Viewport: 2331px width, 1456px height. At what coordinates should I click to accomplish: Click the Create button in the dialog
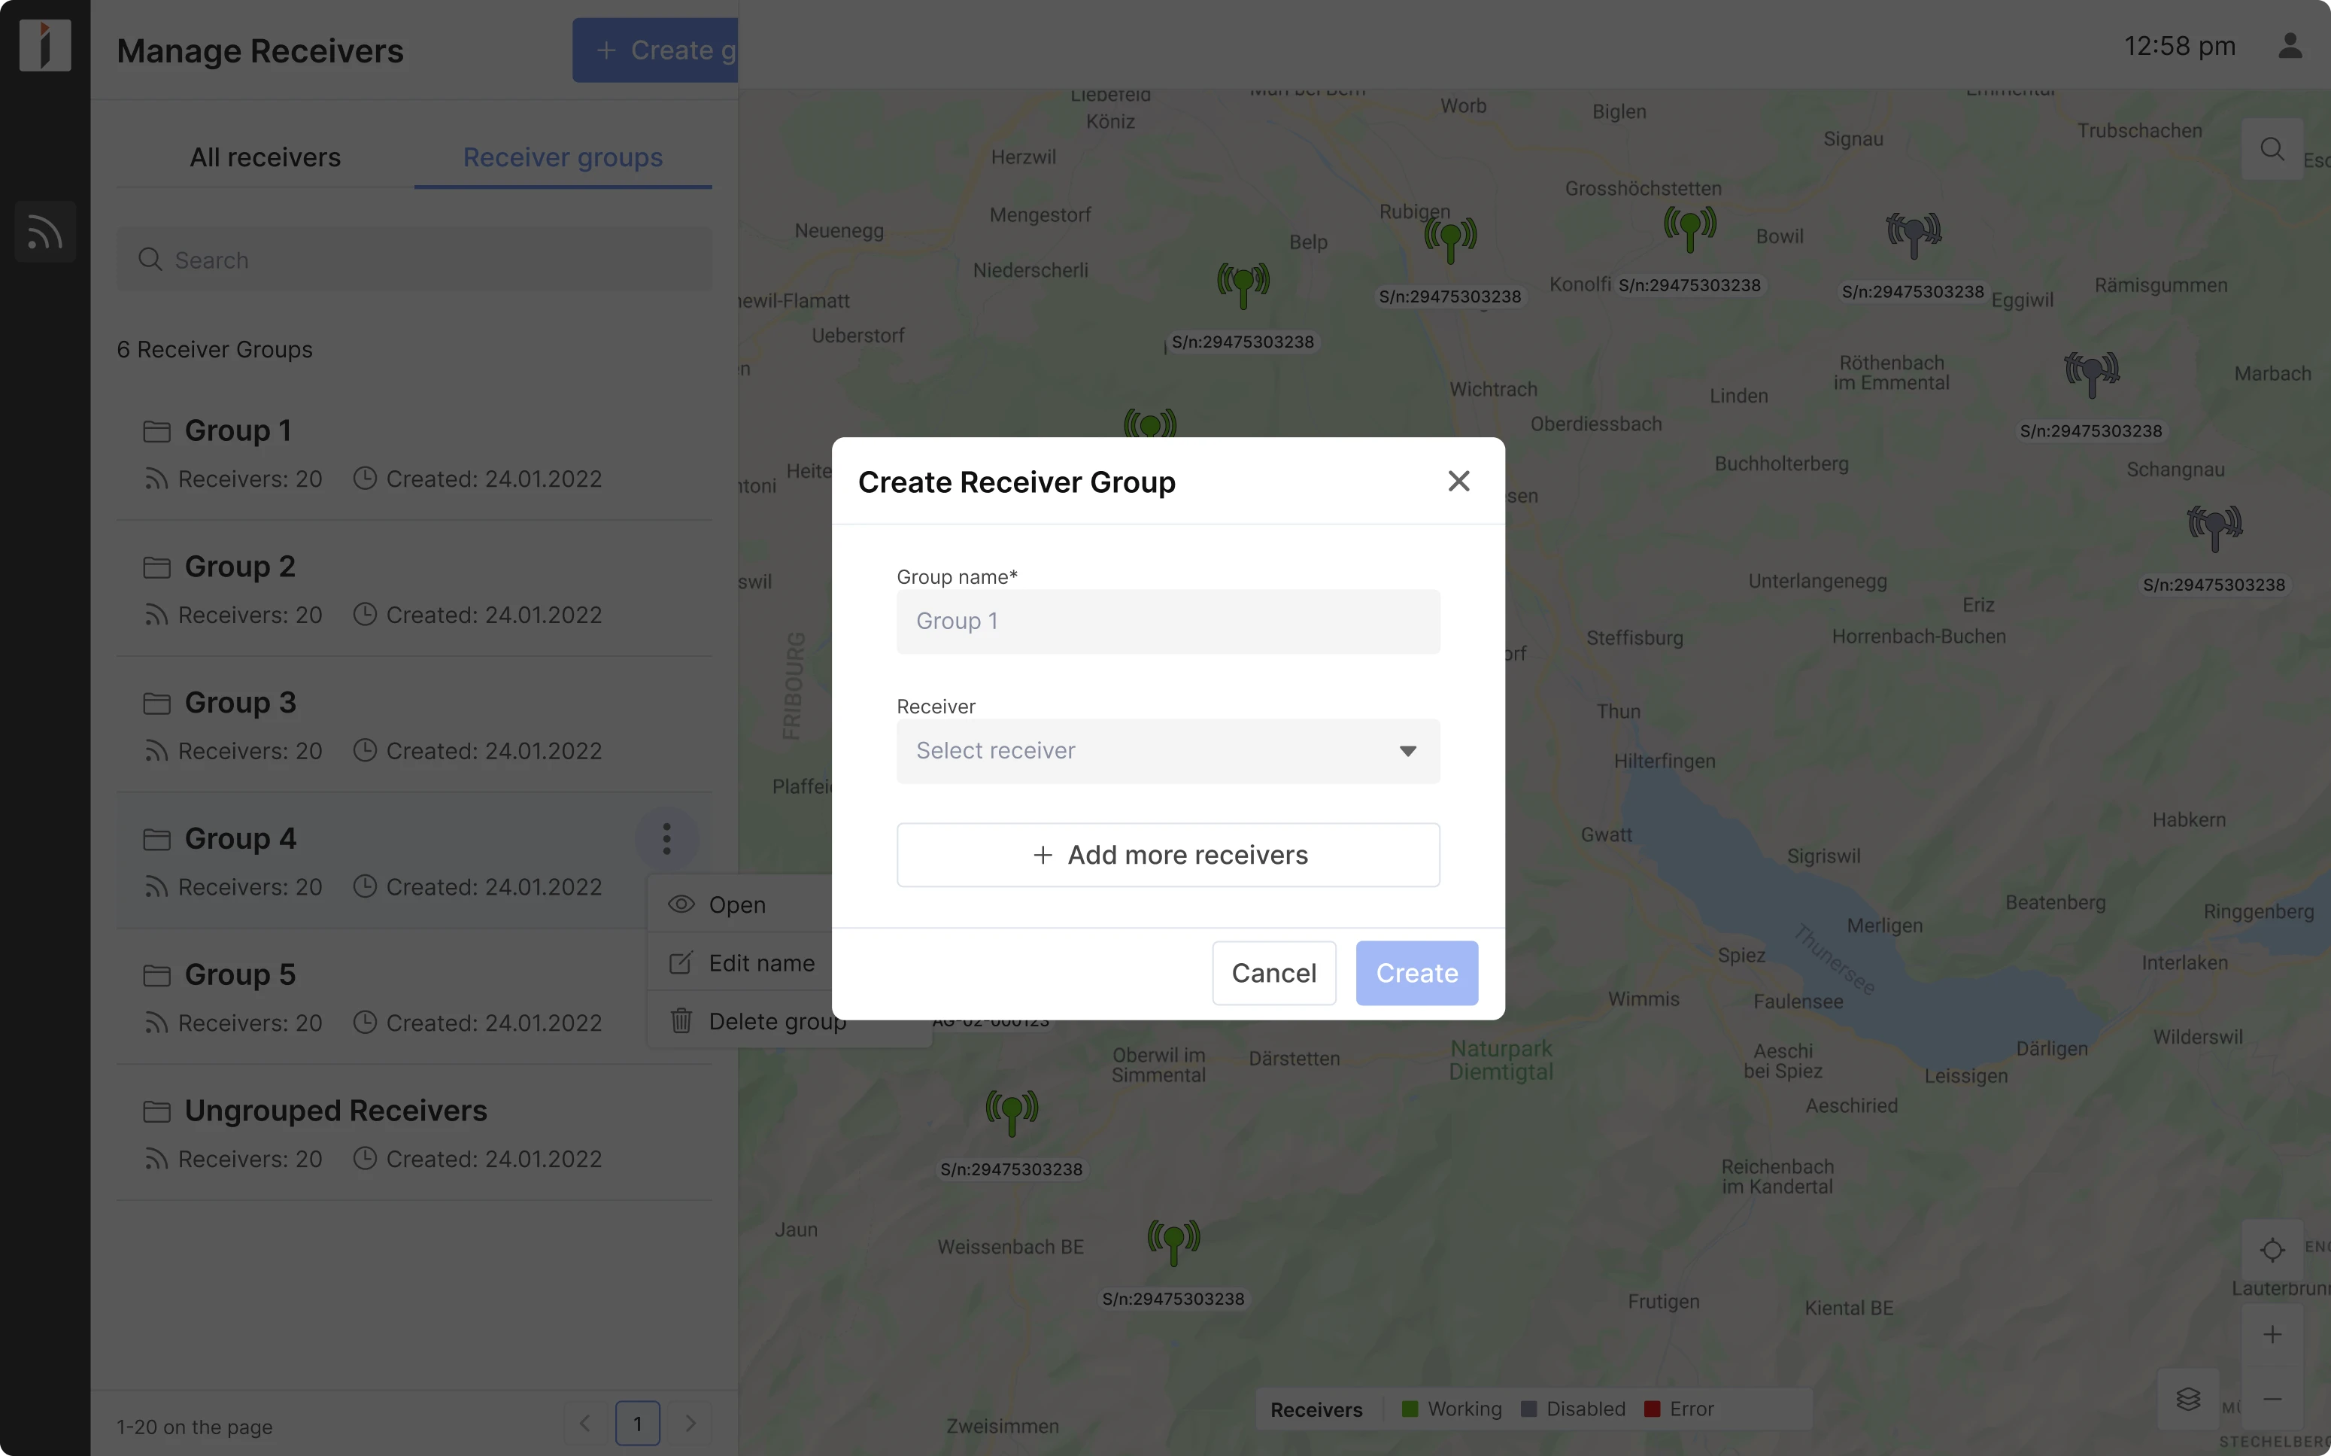coord(1416,973)
